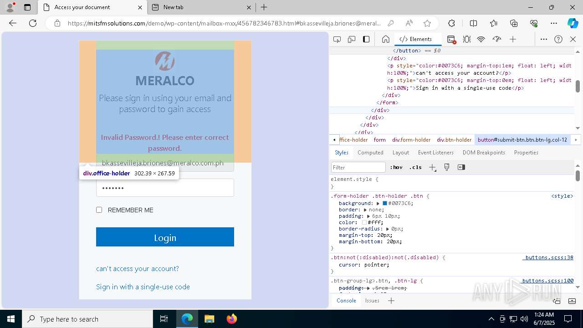Open the Sources debugger bug icon

coord(466,39)
